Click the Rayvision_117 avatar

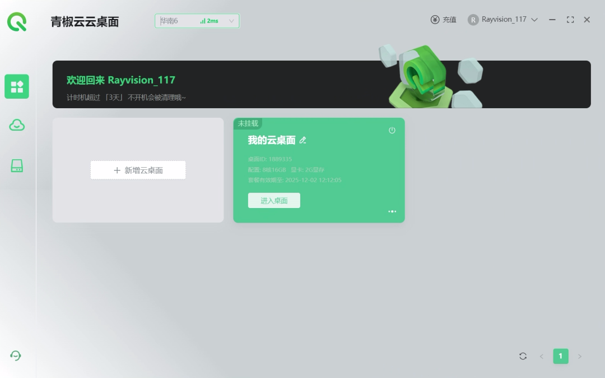coord(473,20)
